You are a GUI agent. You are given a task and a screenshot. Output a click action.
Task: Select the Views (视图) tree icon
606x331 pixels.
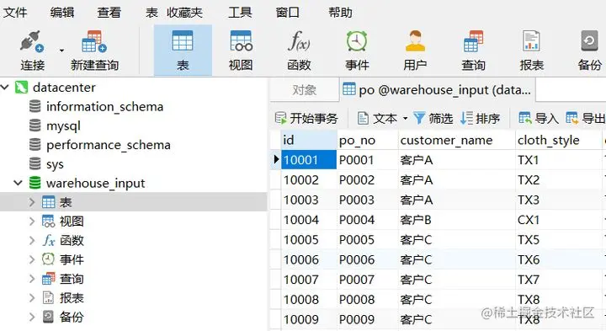pyautogui.click(x=48, y=221)
